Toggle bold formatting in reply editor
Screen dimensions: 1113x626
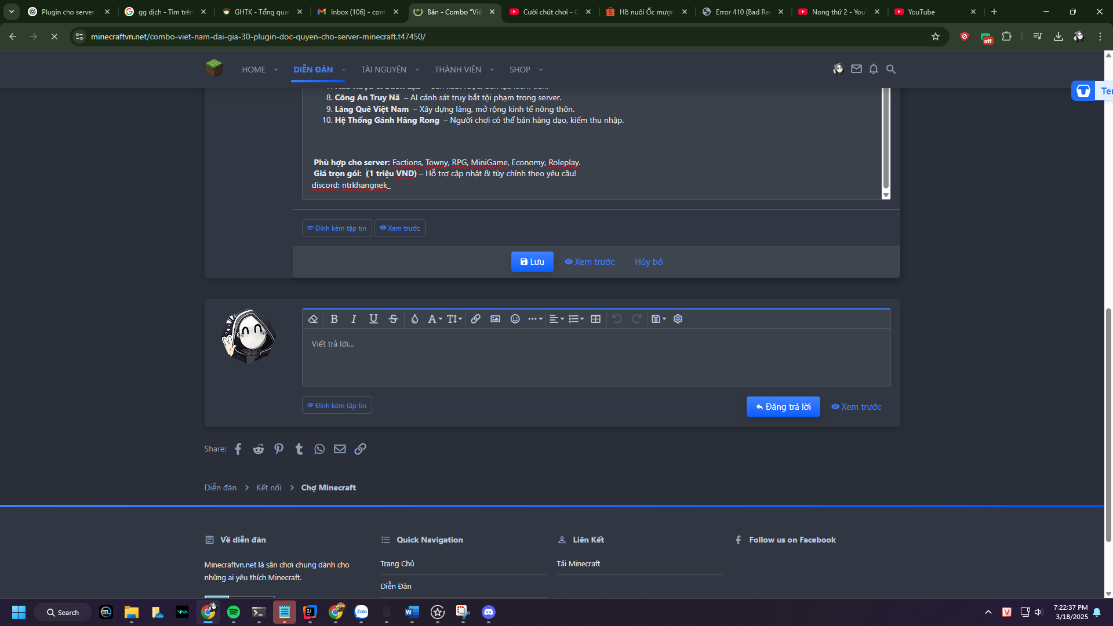click(x=334, y=319)
